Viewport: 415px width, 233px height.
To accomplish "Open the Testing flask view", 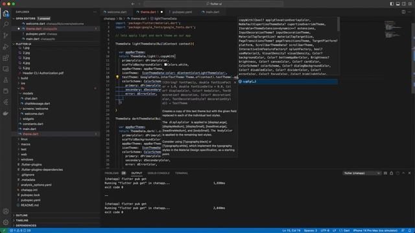I will 6,80.
